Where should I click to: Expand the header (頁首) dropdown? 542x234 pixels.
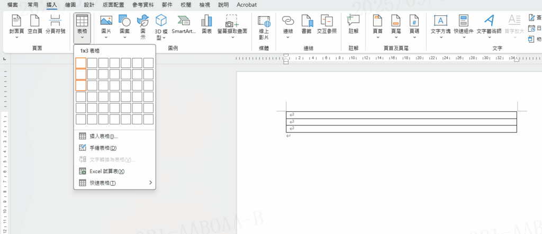pos(377,25)
